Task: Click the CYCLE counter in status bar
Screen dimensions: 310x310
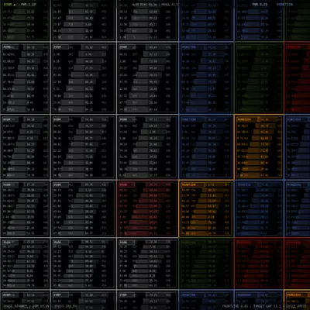Action: coord(297,306)
